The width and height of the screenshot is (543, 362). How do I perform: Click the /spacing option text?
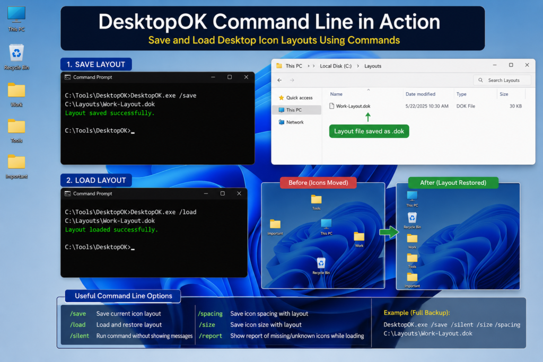(210, 314)
